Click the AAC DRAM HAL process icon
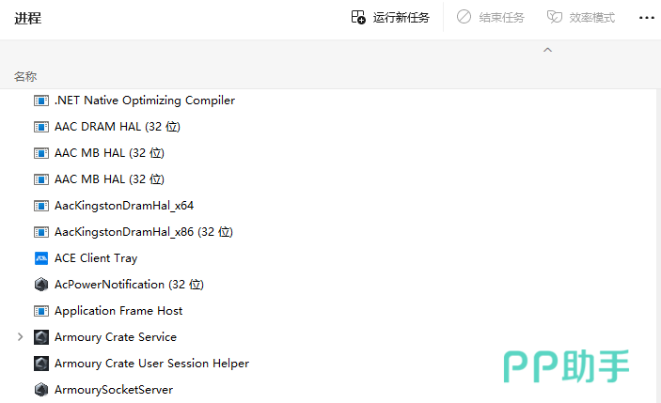 [x=41, y=127]
